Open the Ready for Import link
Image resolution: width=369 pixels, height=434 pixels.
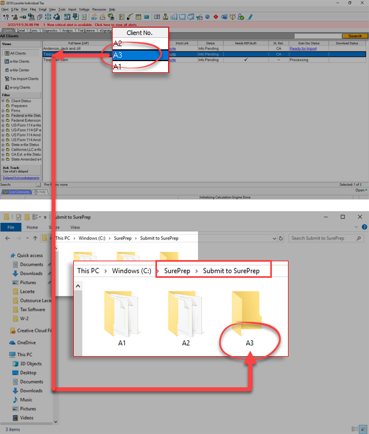[303, 48]
